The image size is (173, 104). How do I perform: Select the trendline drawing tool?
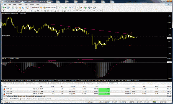(x=18, y=11)
